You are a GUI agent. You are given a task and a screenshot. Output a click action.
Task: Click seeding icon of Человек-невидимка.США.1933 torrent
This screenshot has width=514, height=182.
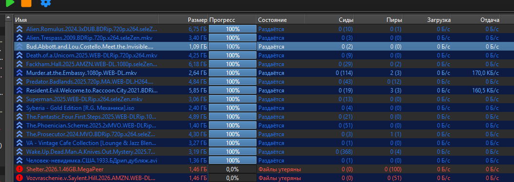[19, 161]
